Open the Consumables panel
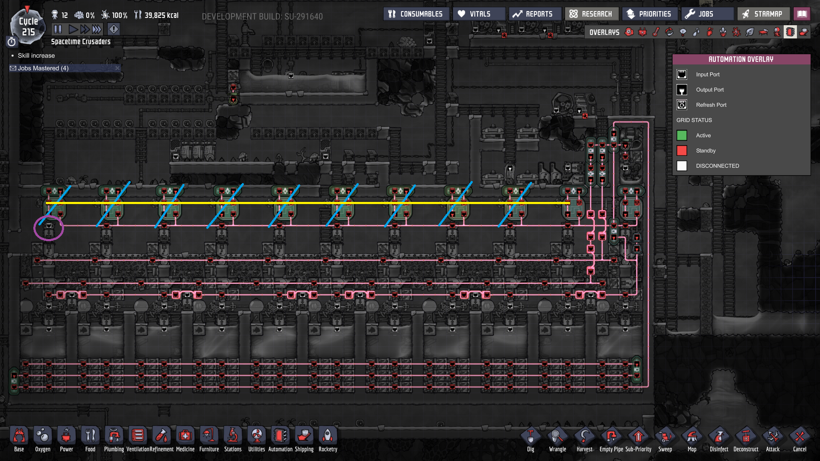The image size is (820, 461). [416, 14]
